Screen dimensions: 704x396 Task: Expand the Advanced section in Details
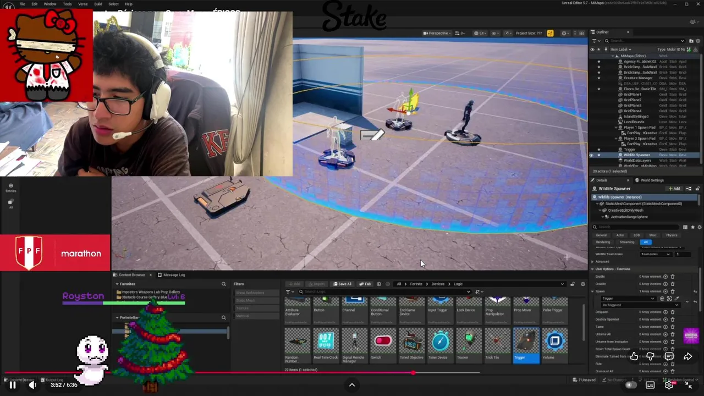(x=592, y=262)
